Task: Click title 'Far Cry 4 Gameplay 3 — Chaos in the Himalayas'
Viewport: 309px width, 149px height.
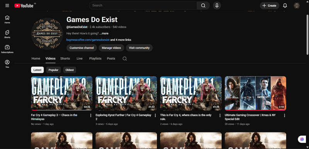Action: coord(54,117)
